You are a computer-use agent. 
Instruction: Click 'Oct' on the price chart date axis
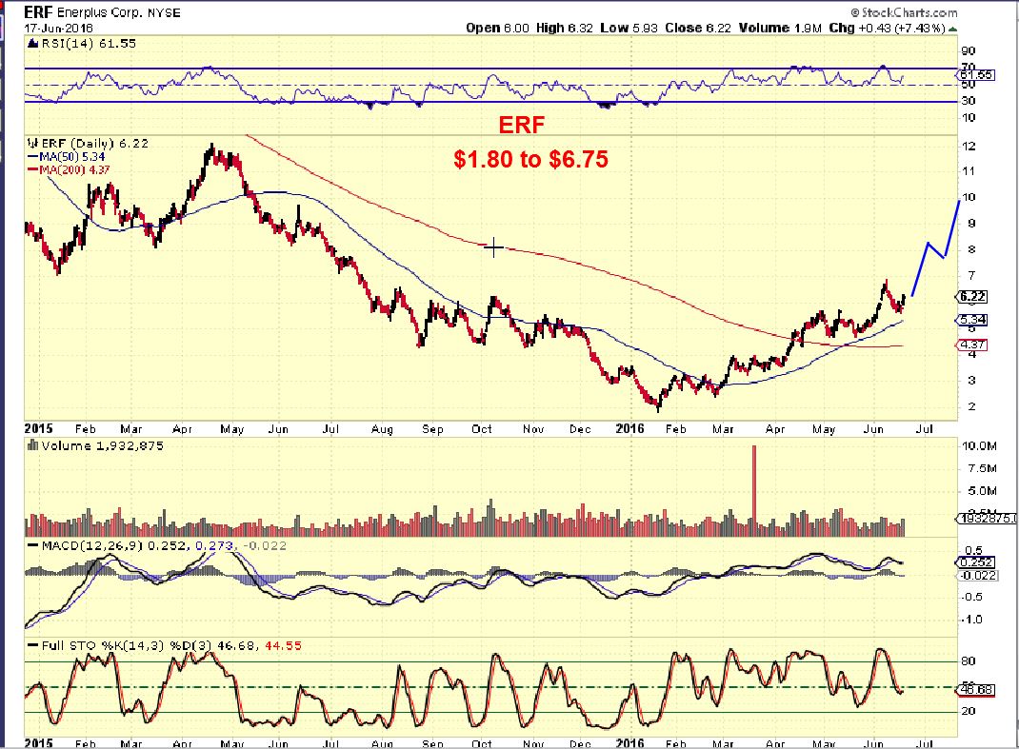coord(482,429)
